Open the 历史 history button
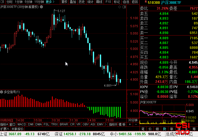Screen dimensions: 198x137 pyautogui.click(x=82, y=2)
